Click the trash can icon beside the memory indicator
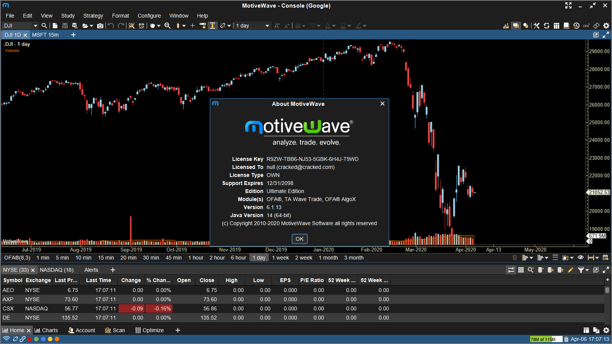This screenshot has width=612, height=344. (x=566, y=339)
